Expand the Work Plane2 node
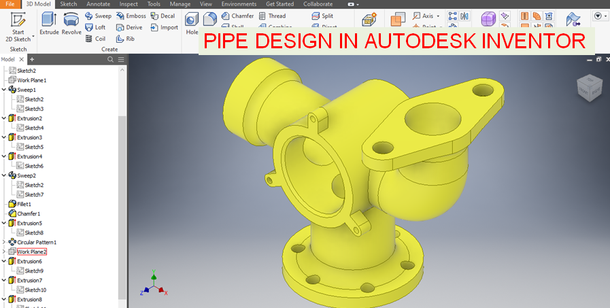This screenshot has width=610, height=308. pyautogui.click(x=4, y=252)
